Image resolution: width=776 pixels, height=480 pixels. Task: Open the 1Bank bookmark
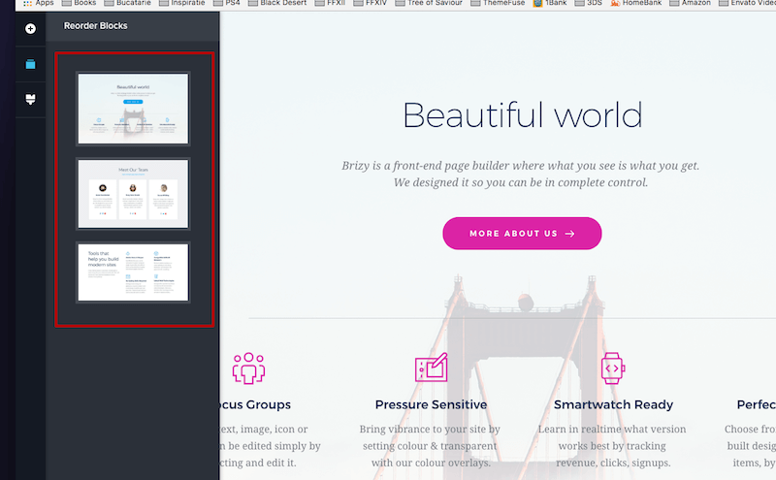pyautogui.click(x=550, y=3)
